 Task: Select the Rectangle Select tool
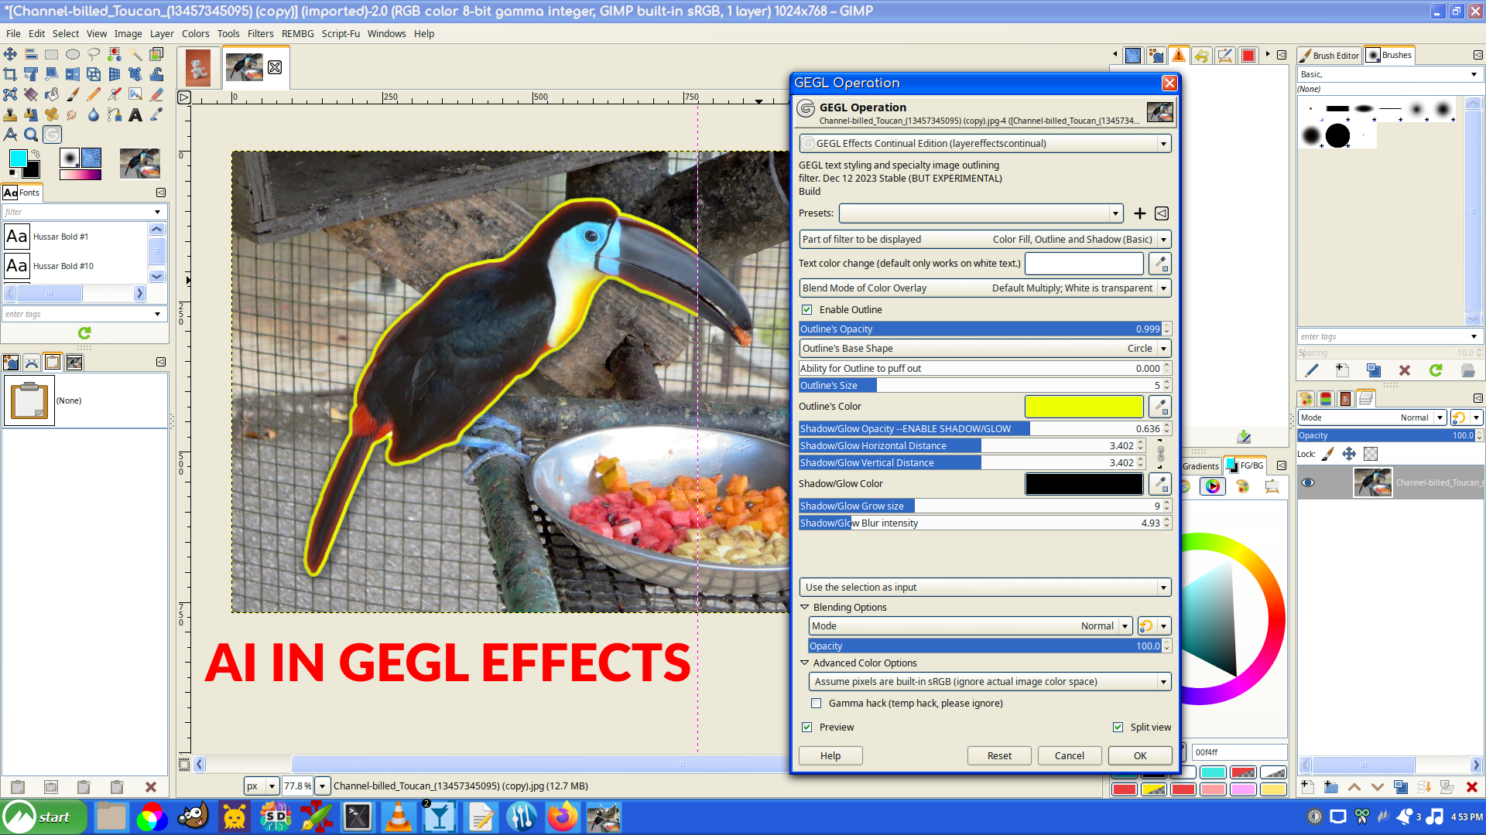point(52,54)
